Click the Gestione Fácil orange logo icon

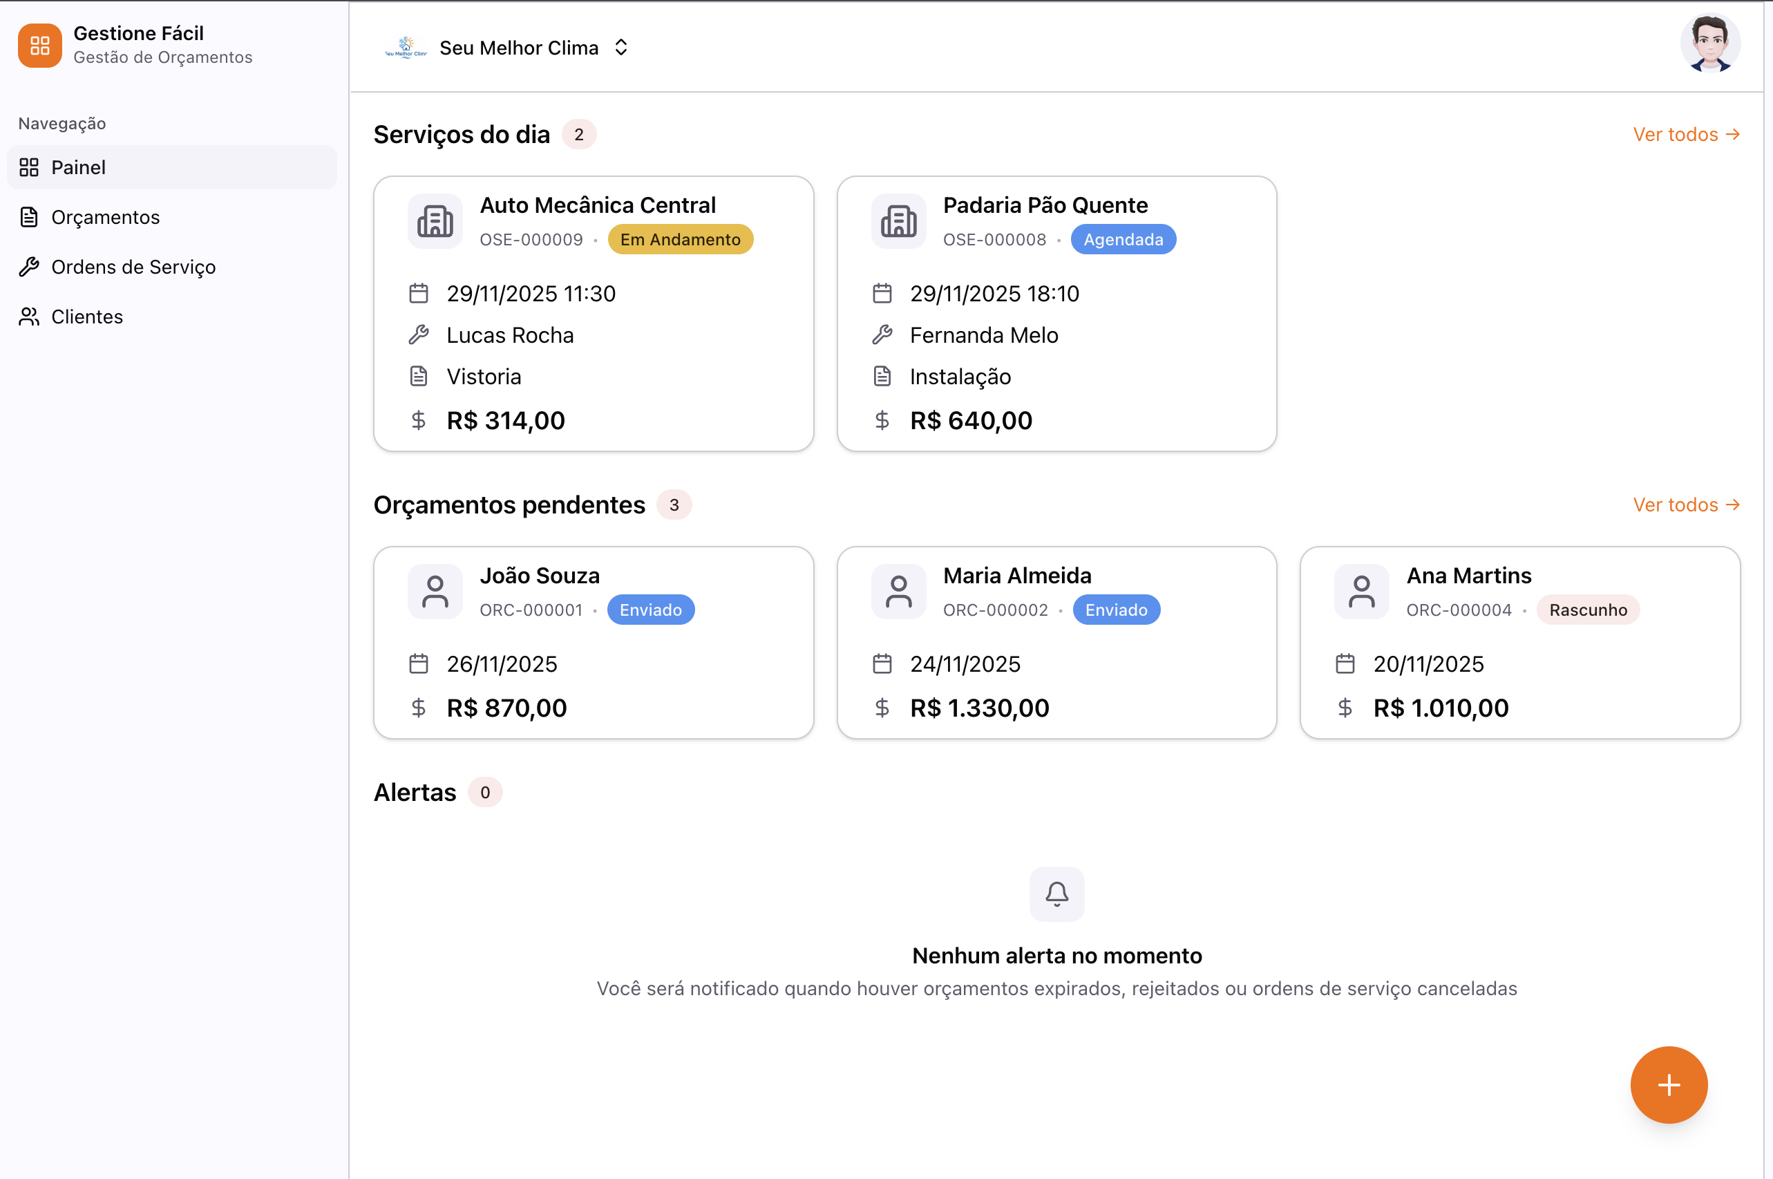(40, 46)
